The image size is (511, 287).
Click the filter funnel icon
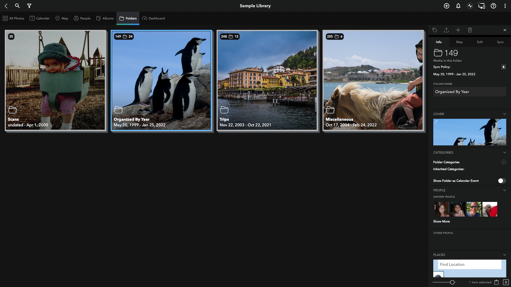click(29, 6)
